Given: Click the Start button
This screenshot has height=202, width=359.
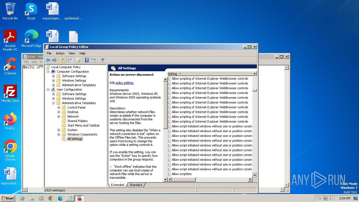Looking at the screenshot, I should (8, 198).
